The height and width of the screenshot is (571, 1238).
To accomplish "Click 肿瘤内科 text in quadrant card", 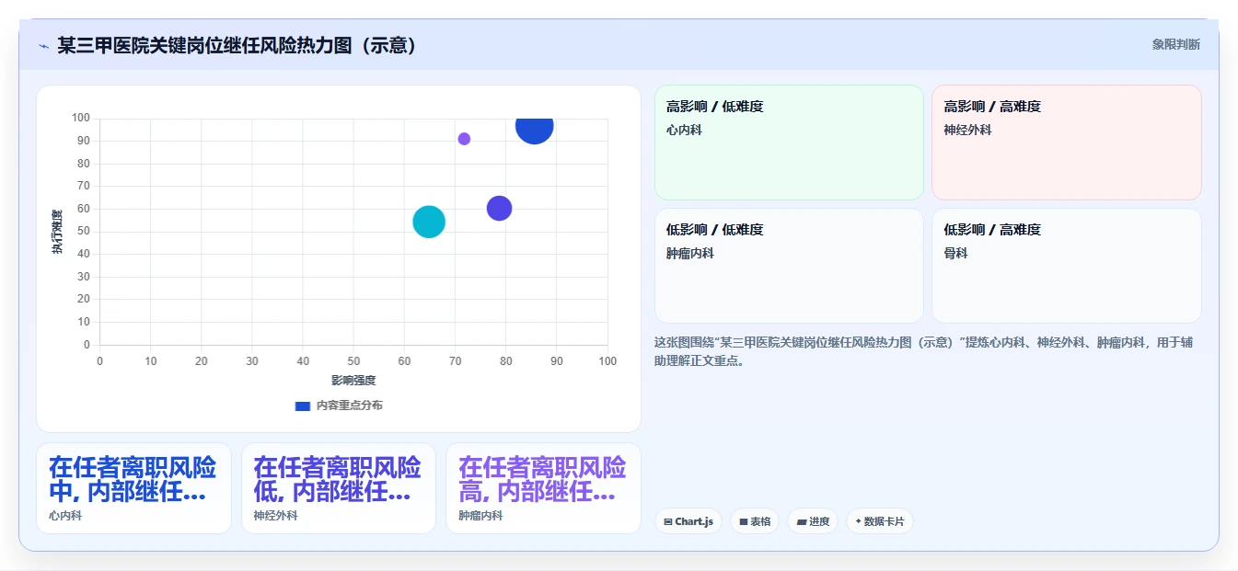I will [690, 254].
